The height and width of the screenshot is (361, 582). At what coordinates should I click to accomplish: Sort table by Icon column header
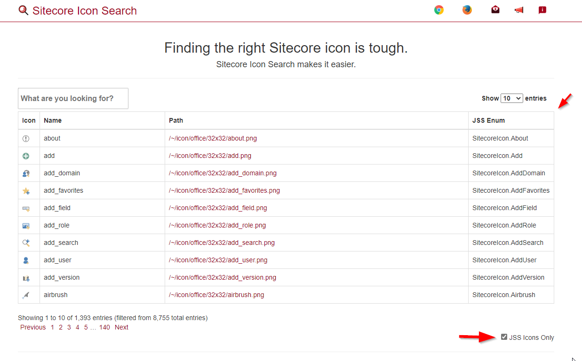(x=29, y=120)
